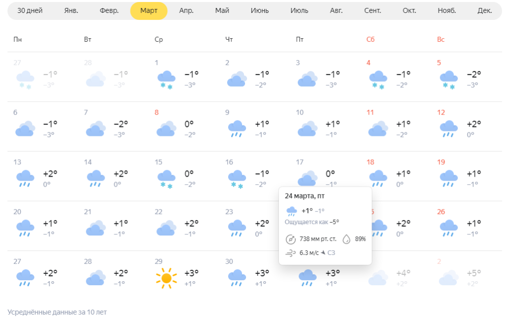
Task: Switch to the 30 дней tab
Action: (x=31, y=11)
